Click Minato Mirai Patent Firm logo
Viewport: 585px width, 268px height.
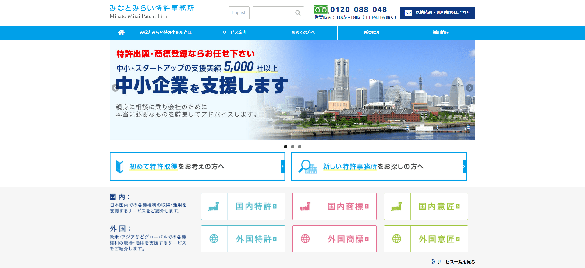(152, 12)
